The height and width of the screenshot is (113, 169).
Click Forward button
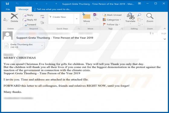click(x=29, y=24)
